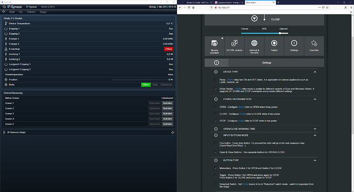Click Aufrufen button for Szene 1

click(x=168, y=103)
